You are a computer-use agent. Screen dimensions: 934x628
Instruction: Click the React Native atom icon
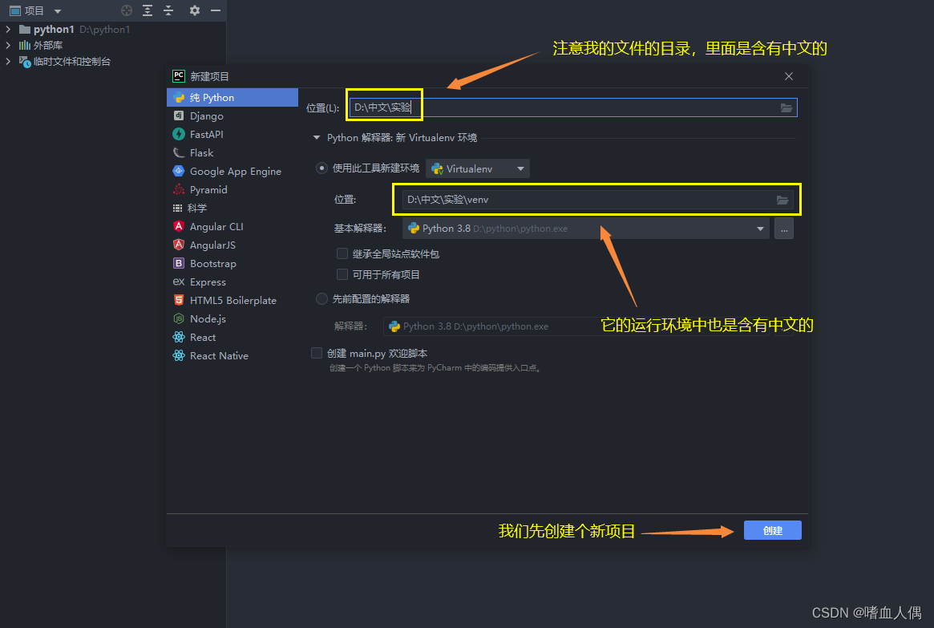[x=179, y=356]
